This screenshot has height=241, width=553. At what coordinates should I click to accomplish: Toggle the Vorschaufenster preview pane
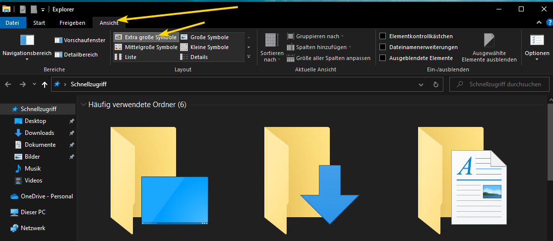[80, 40]
